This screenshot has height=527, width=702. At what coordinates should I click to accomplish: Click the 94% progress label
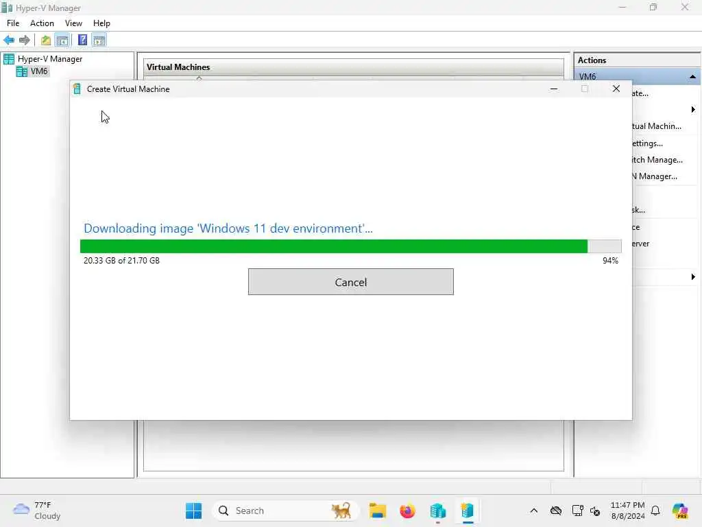(610, 260)
